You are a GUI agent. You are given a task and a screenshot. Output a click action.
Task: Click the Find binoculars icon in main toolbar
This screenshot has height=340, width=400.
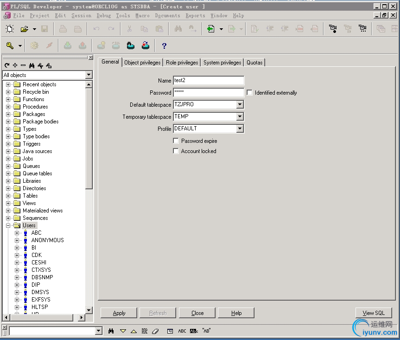point(178,29)
